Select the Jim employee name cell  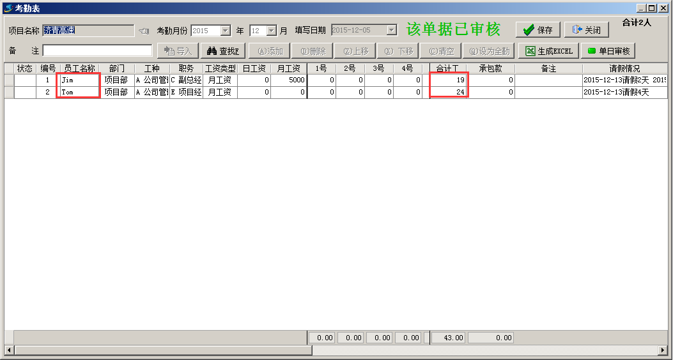[79, 80]
